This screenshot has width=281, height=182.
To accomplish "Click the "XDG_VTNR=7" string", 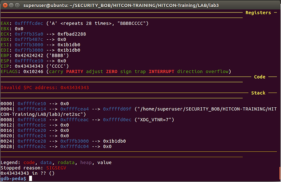I will click(155, 120).
